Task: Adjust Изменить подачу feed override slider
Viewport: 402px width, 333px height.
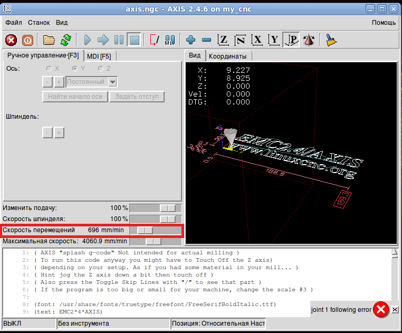Action: tap(156, 208)
